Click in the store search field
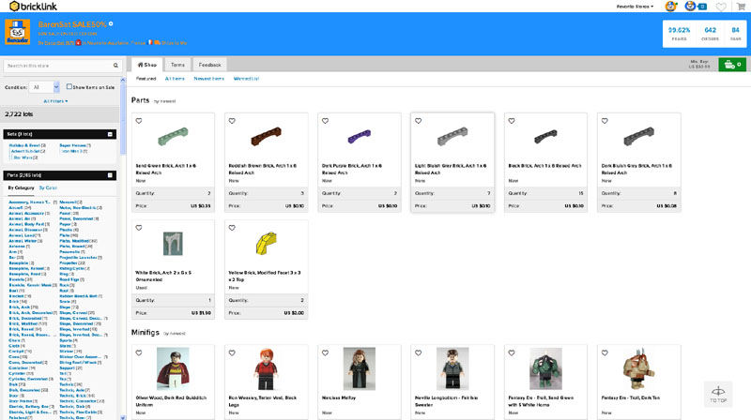The image size is (751, 420). 54,66
